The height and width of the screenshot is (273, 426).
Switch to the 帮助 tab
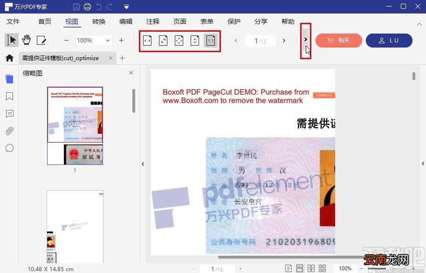[288, 21]
